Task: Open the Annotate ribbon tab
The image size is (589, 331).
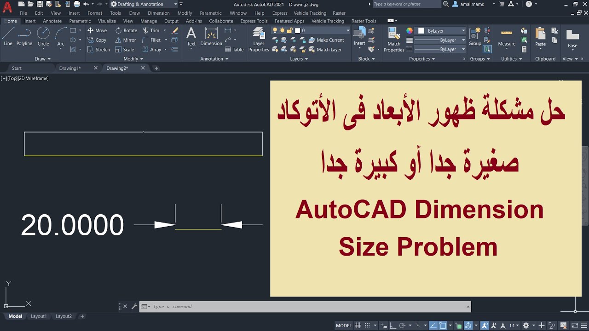Action: tap(52, 21)
